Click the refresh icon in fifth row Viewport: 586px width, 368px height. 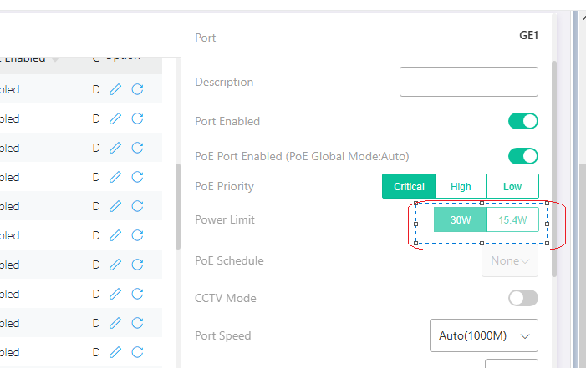(x=137, y=206)
